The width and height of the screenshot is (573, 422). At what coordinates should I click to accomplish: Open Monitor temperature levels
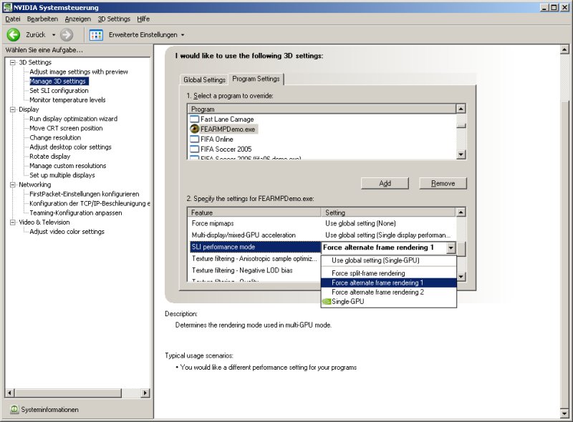coord(67,100)
